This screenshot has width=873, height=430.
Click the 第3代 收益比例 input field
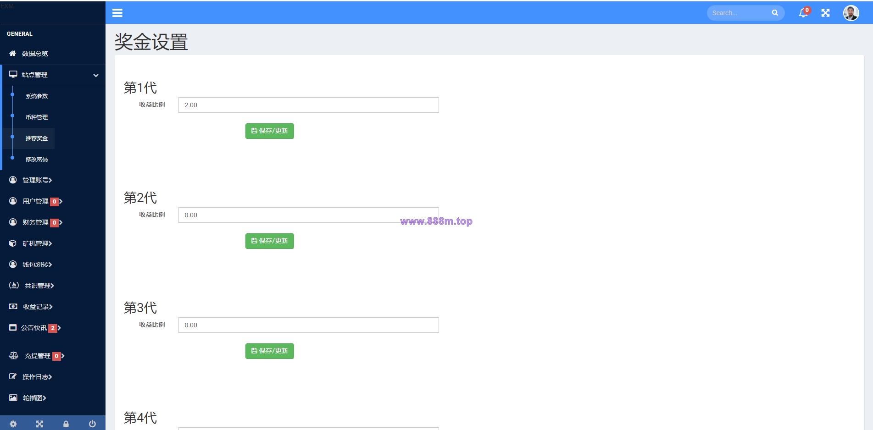pyautogui.click(x=309, y=325)
